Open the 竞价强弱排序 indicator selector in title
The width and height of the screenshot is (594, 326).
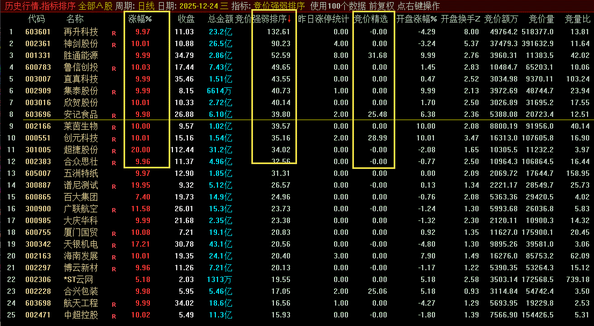(x=279, y=6)
